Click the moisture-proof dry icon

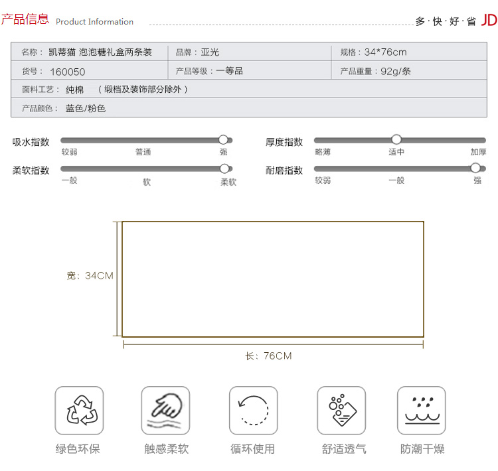pyautogui.click(x=421, y=411)
